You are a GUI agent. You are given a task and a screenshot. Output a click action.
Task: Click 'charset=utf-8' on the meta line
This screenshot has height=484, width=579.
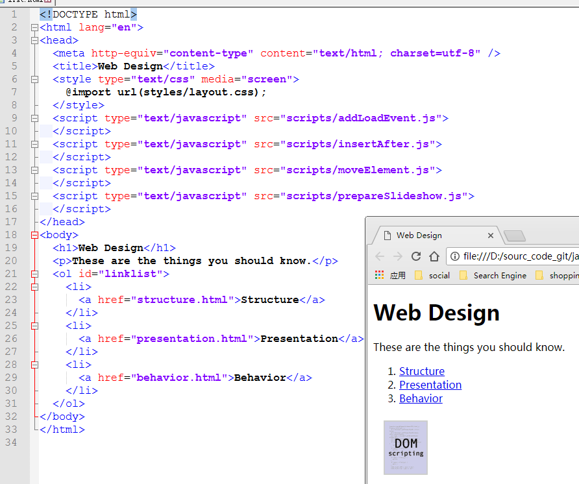point(432,53)
